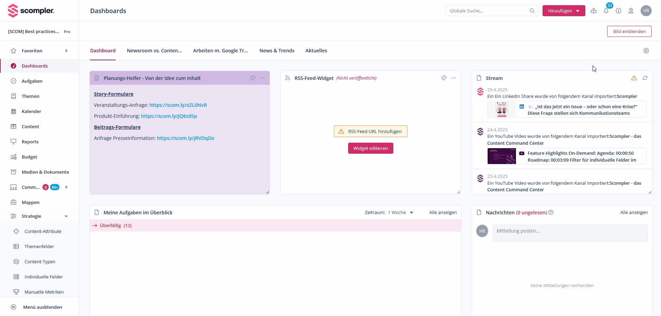Open the Planungs-Helfer widget options menu
The image size is (661, 316).
[x=263, y=78]
